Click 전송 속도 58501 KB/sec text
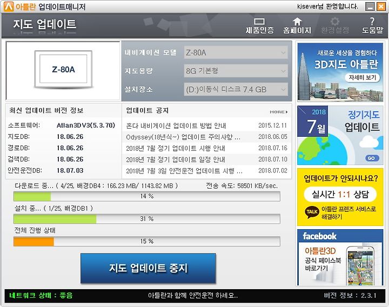 (x=242, y=185)
